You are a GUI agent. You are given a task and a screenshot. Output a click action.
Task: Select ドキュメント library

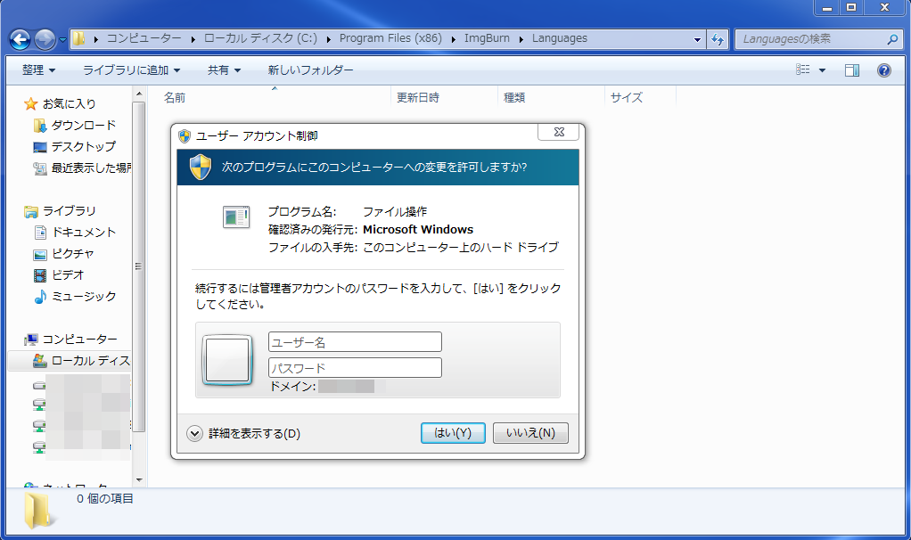coord(84,233)
